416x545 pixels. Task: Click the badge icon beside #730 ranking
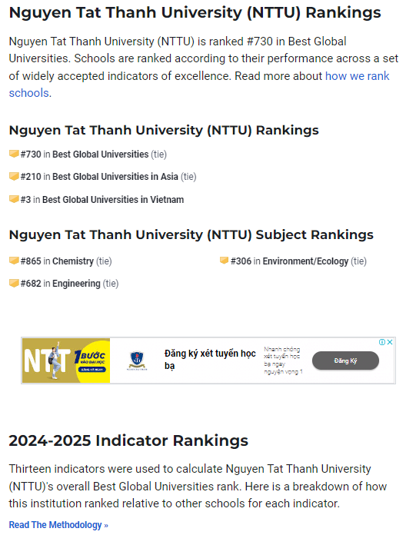pyautogui.click(x=14, y=154)
